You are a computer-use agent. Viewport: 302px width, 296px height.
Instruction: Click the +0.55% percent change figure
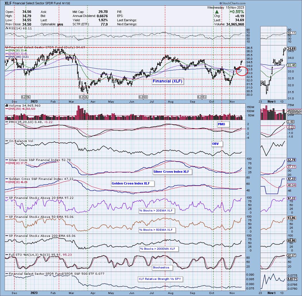tap(236, 12)
